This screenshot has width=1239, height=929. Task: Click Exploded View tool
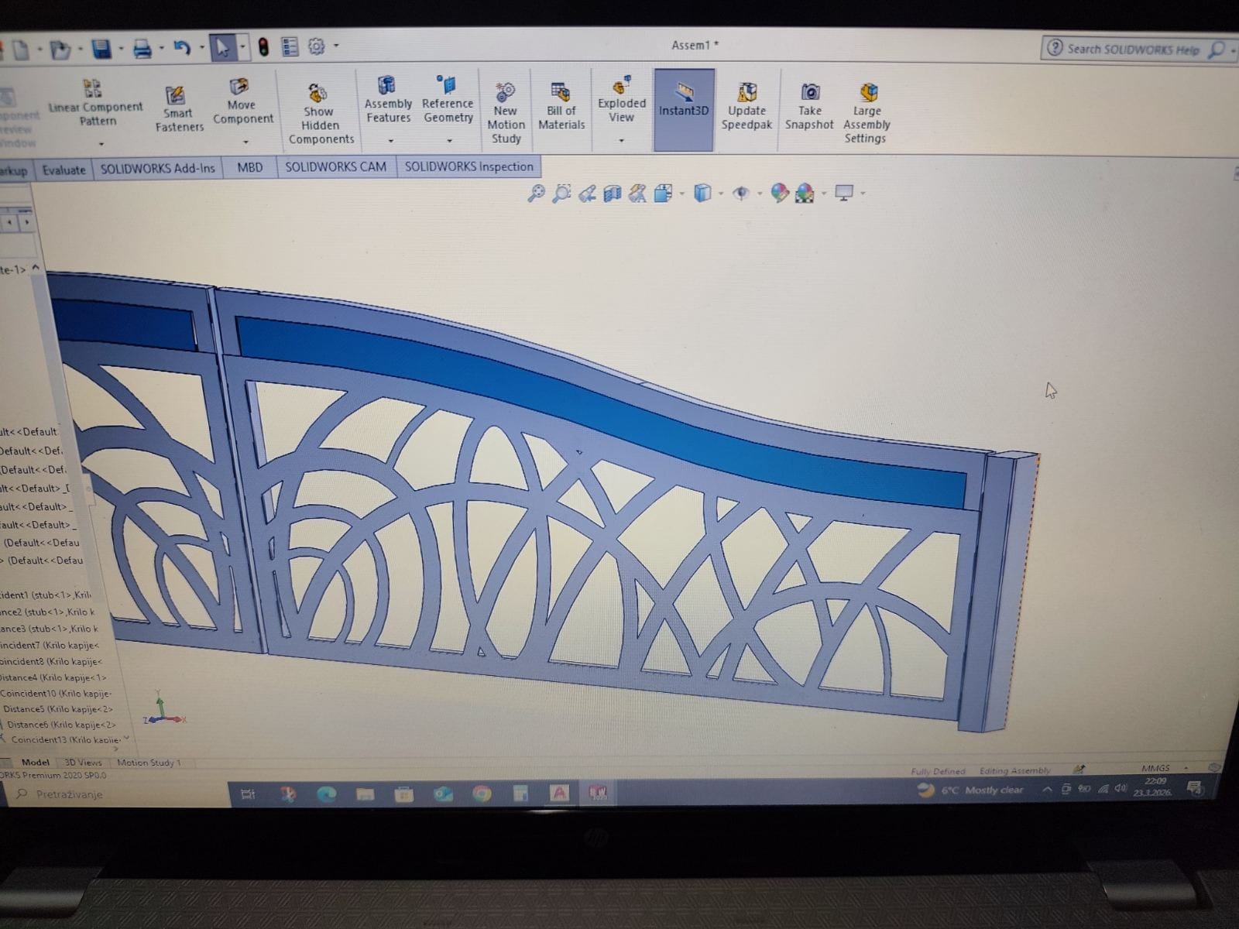[621, 99]
